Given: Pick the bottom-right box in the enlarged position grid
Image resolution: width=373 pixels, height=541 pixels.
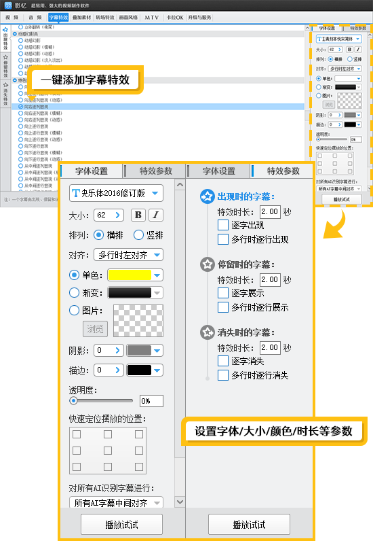Looking at the screenshot, I should [x=139, y=467].
